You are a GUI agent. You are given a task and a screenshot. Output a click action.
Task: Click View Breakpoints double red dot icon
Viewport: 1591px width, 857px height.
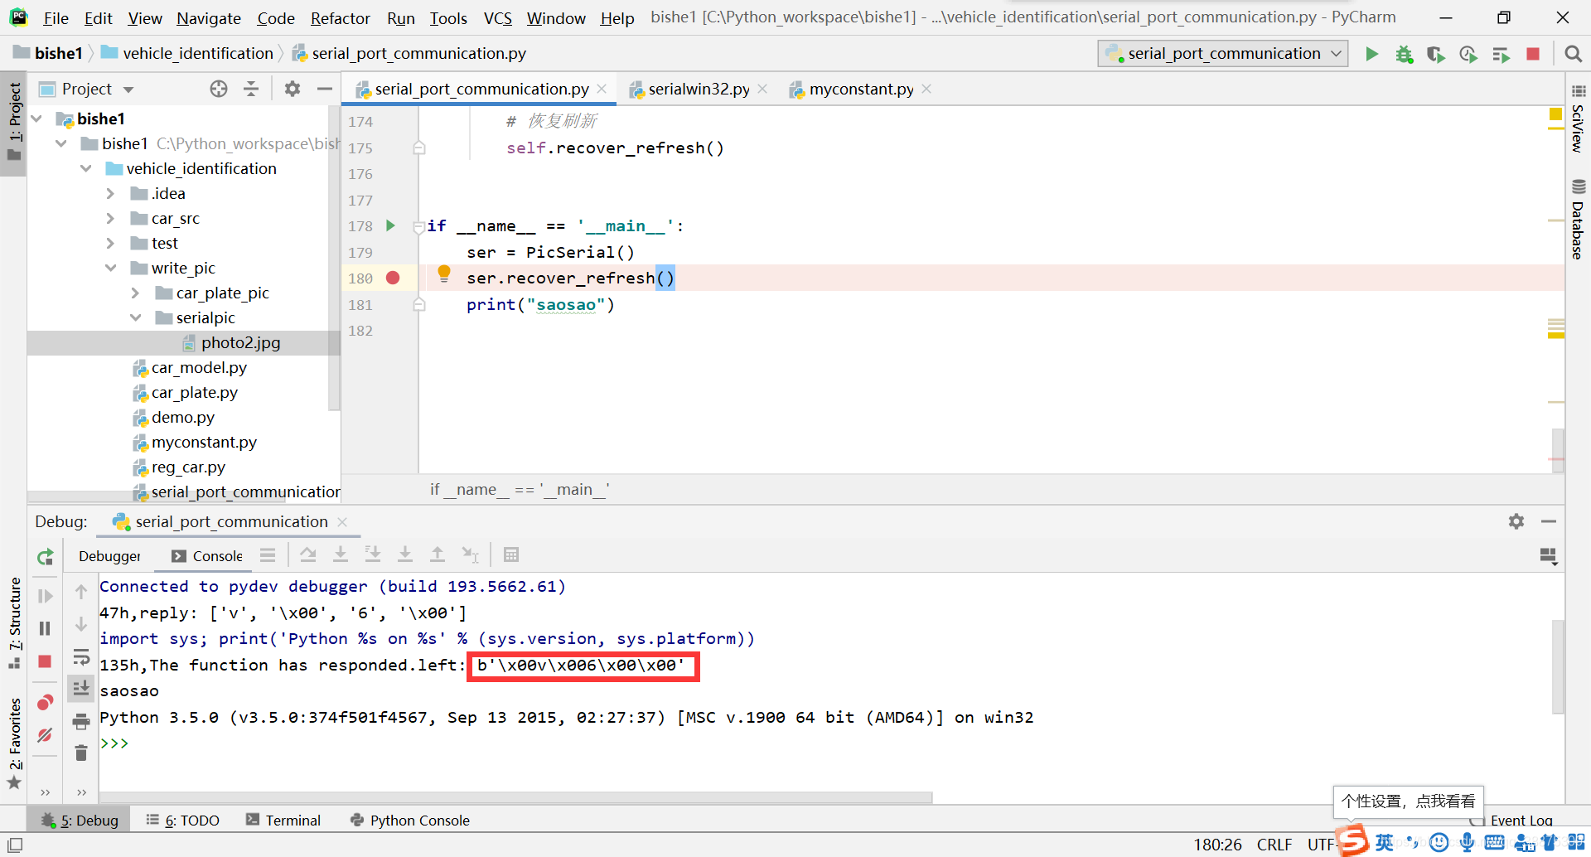coord(46,703)
